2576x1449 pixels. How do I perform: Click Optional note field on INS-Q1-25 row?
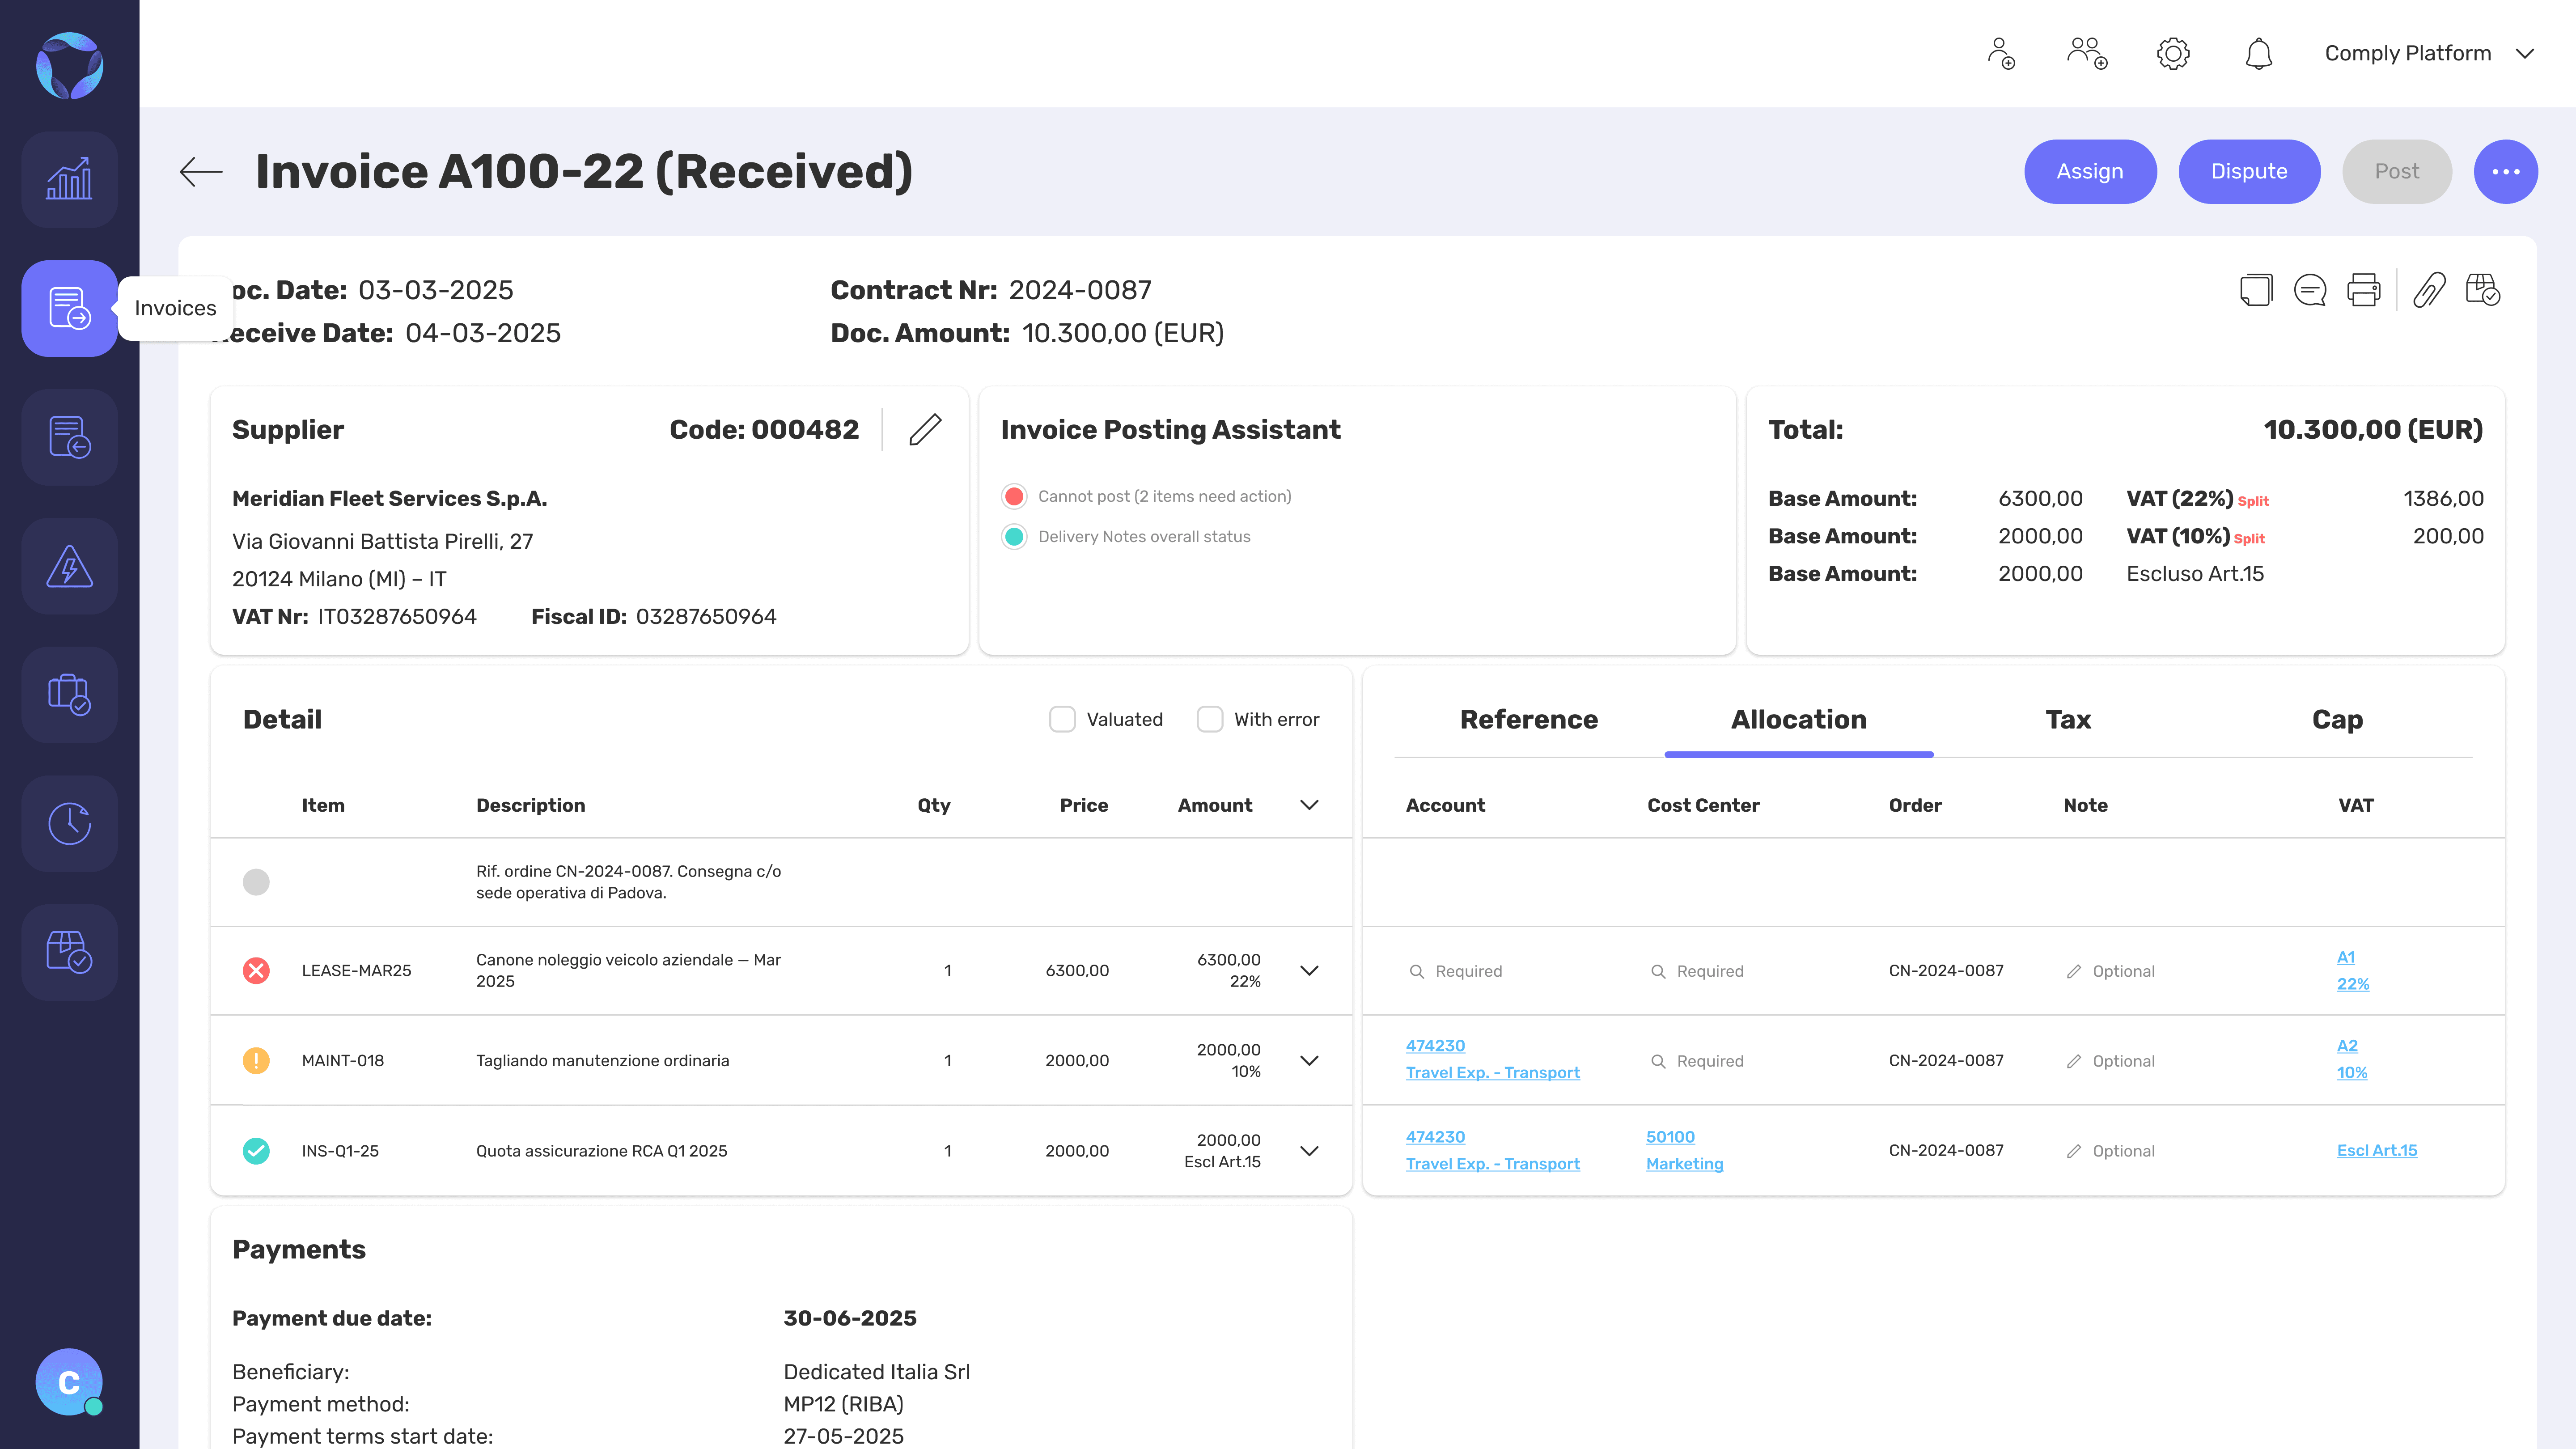point(2110,1151)
